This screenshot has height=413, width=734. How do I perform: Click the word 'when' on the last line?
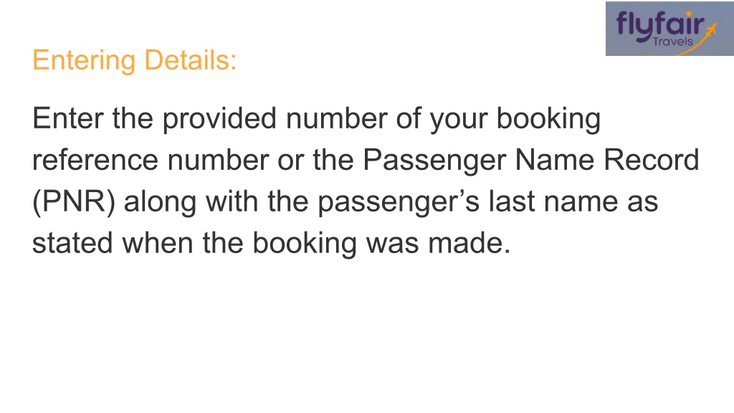tap(157, 244)
